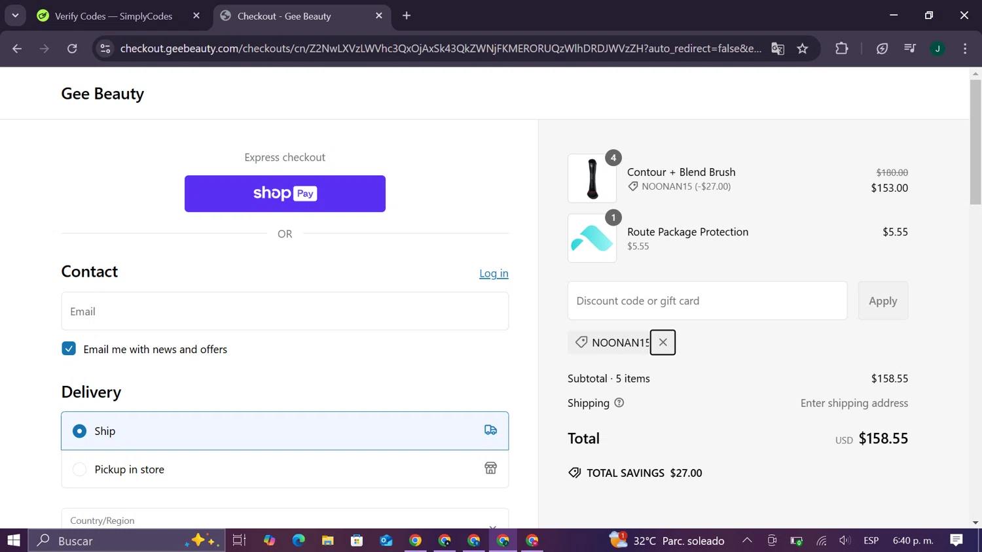Close the Checkout - Gee Beauty tab
Image resolution: width=982 pixels, height=552 pixels.
click(x=379, y=16)
